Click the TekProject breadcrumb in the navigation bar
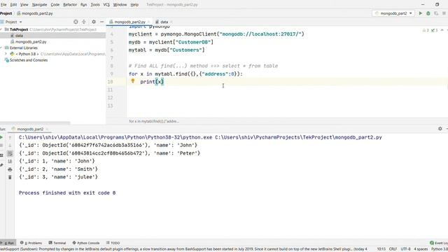 (x=6, y=13)
